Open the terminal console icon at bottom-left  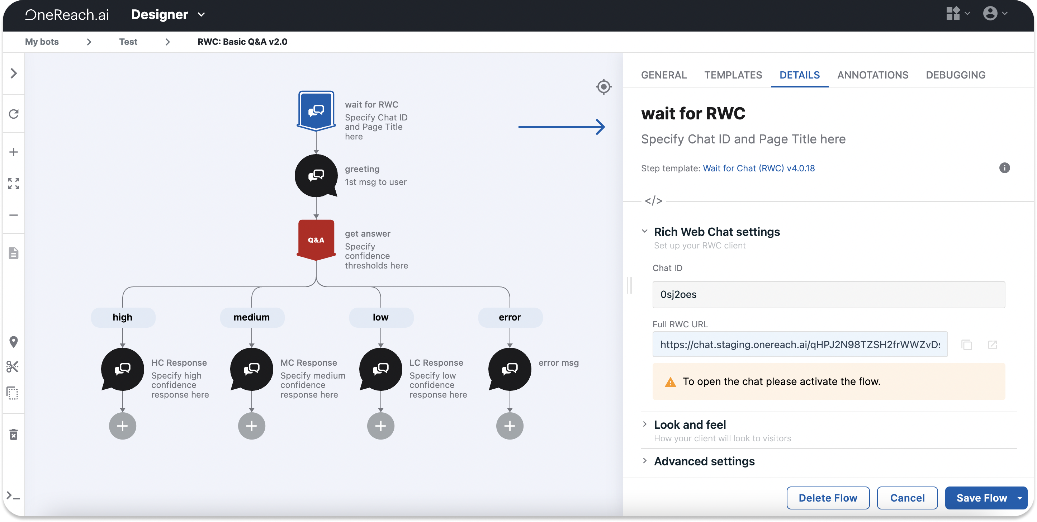pos(14,496)
